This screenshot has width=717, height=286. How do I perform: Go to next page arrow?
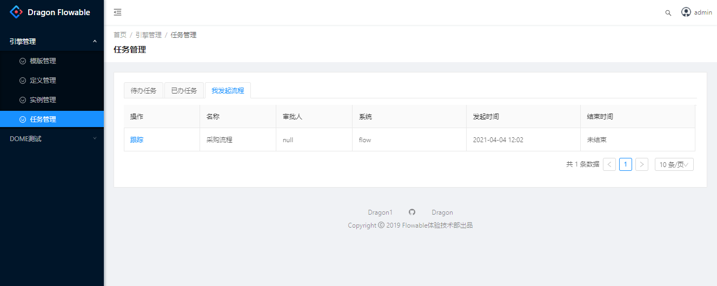click(642, 164)
